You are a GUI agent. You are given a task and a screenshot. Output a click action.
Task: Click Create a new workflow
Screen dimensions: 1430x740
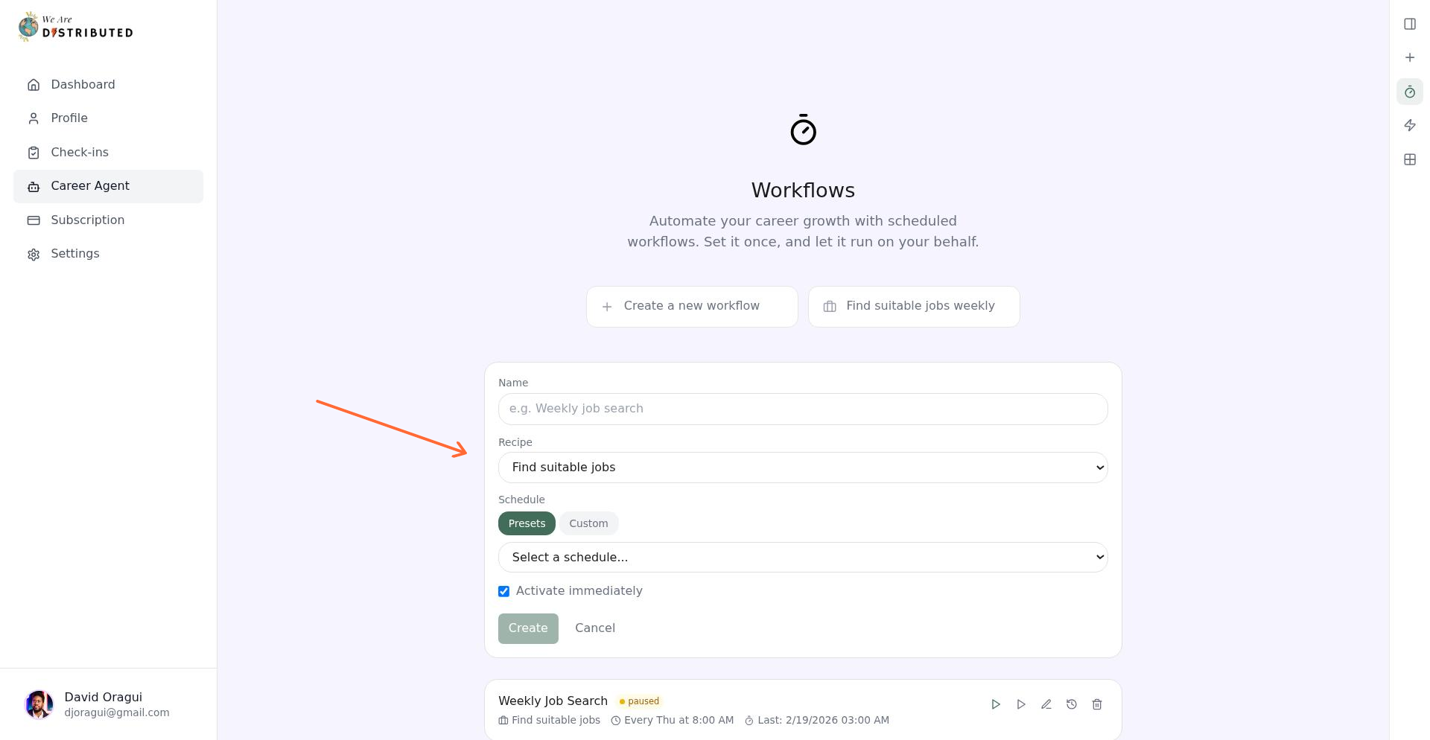(691, 306)
